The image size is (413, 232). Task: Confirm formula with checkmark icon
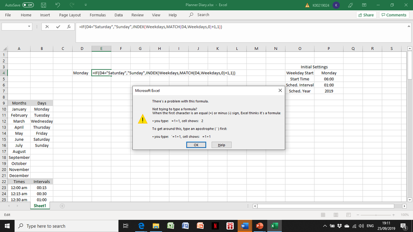(58, 26)
